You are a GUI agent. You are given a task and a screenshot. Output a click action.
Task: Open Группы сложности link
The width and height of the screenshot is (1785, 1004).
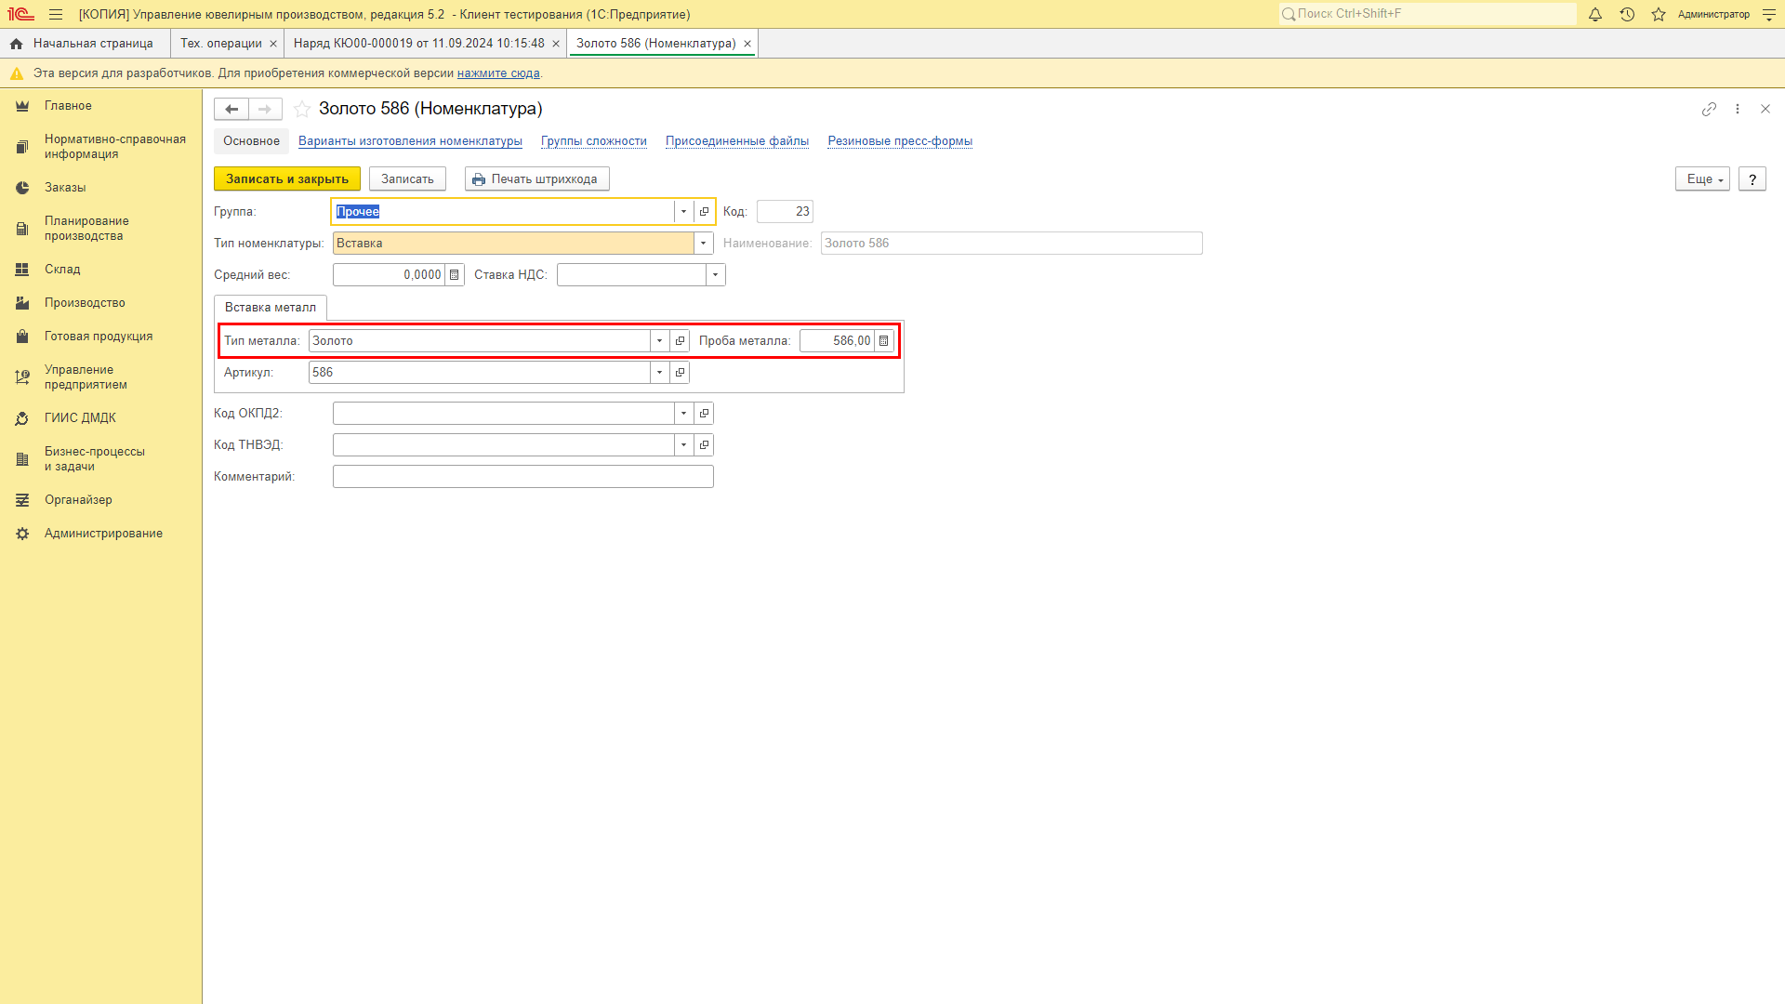point(594,141)
